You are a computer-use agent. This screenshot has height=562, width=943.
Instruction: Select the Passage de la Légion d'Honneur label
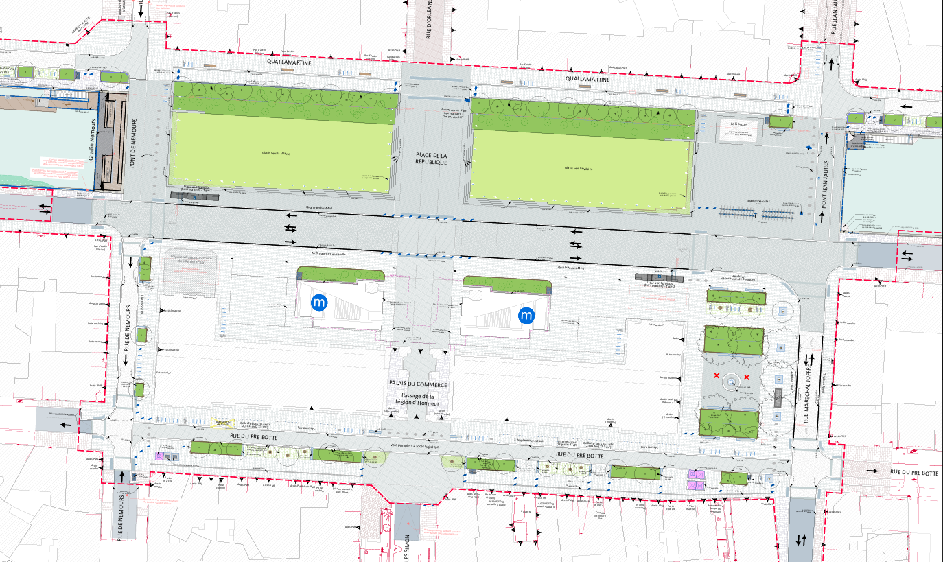(418, 400)
